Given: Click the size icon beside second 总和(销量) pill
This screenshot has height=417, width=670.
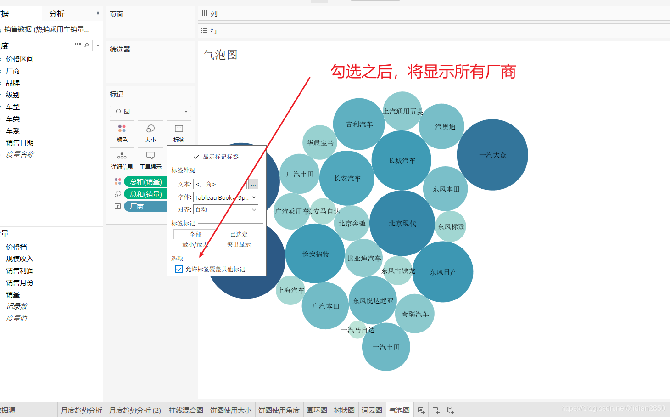Looking at the screenshot, I should coord(118,194).
